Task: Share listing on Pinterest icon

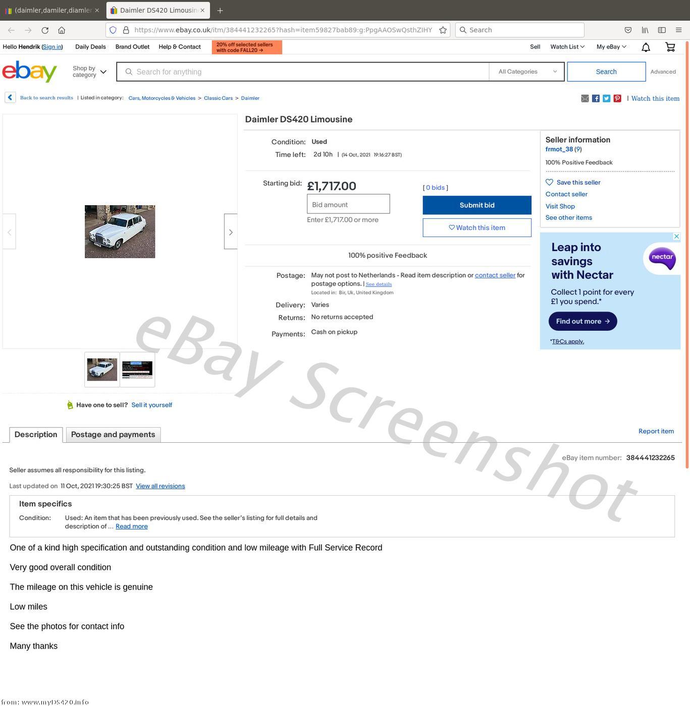Action: click(x=617, y=98)
